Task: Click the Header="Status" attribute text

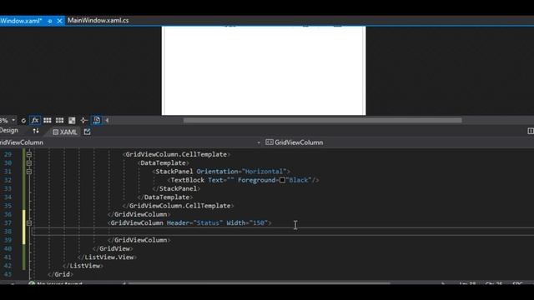Action: click(194, 223)
